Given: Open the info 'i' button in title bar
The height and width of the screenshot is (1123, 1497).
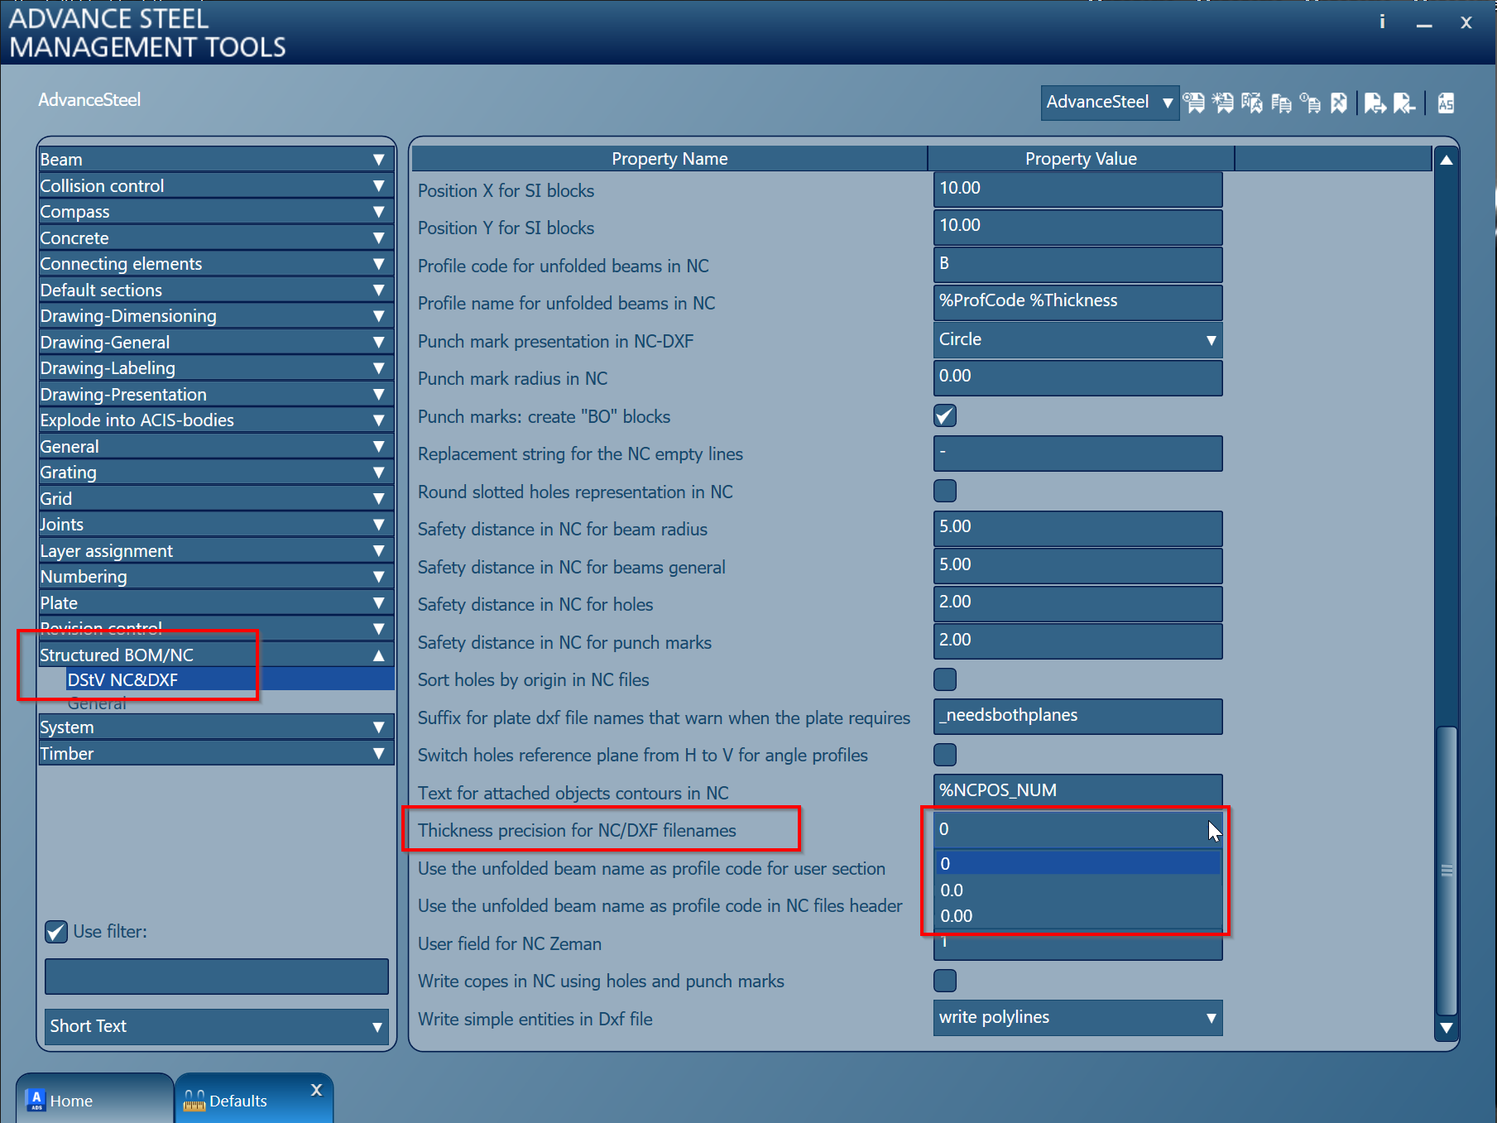Looking at the screenshot, I should (1382, 22).
